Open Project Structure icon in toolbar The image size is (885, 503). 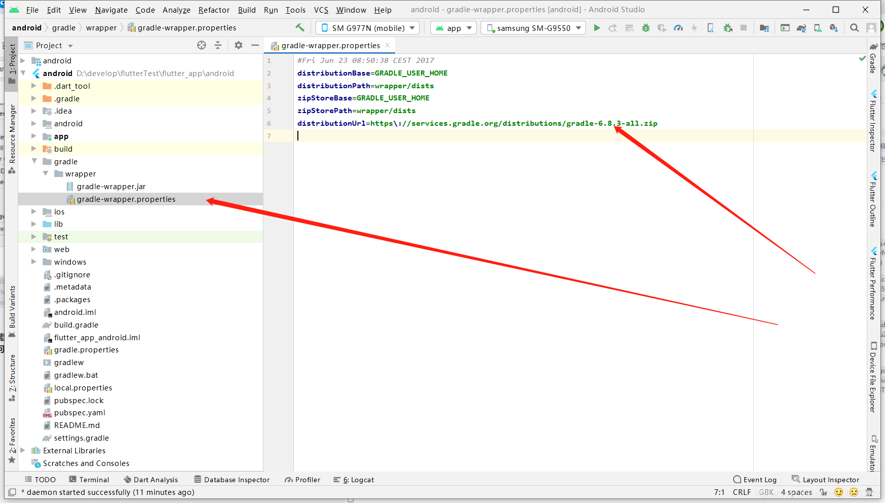tap(764, 28)
